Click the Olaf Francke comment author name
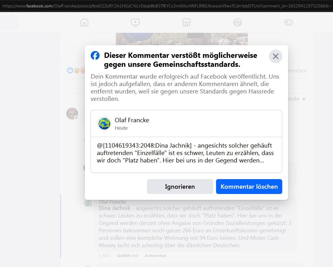The width and height of the screenshot is (333, 267). click(112, 202)
